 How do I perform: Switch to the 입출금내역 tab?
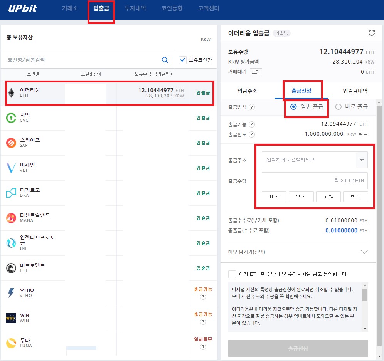355,91
